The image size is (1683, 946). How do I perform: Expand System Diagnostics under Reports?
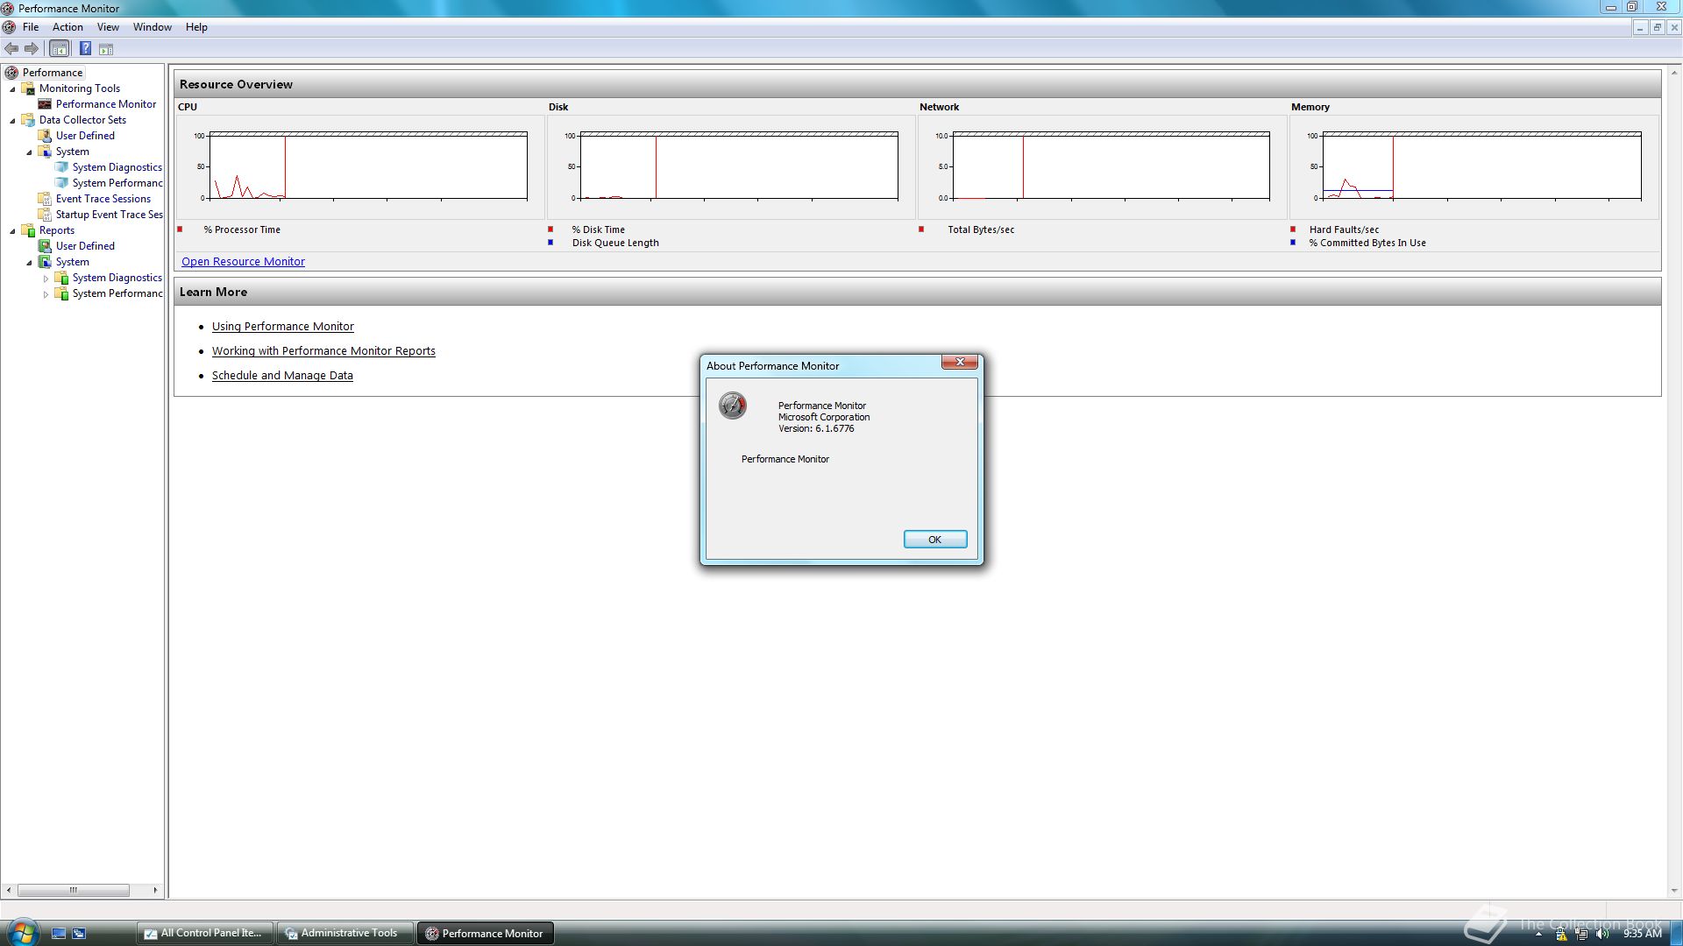46,279
